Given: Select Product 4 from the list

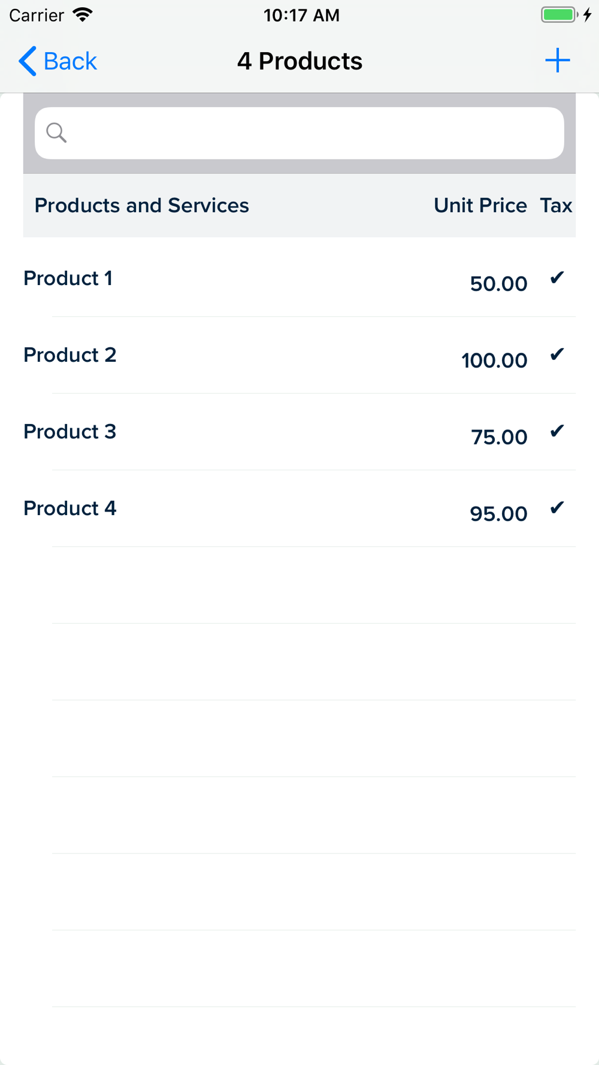Looking at the screenshot, I should [x=299, y=509].
